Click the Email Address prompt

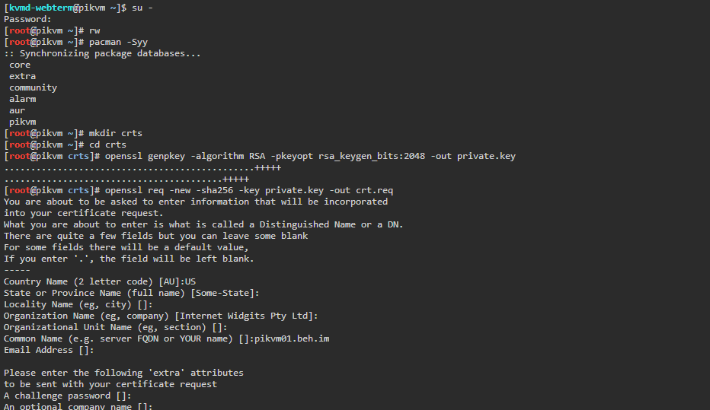[x=49, y=350]
